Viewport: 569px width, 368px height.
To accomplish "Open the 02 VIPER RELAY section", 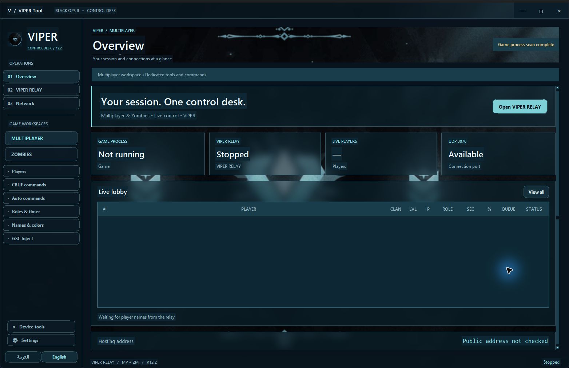I will 41,90.
